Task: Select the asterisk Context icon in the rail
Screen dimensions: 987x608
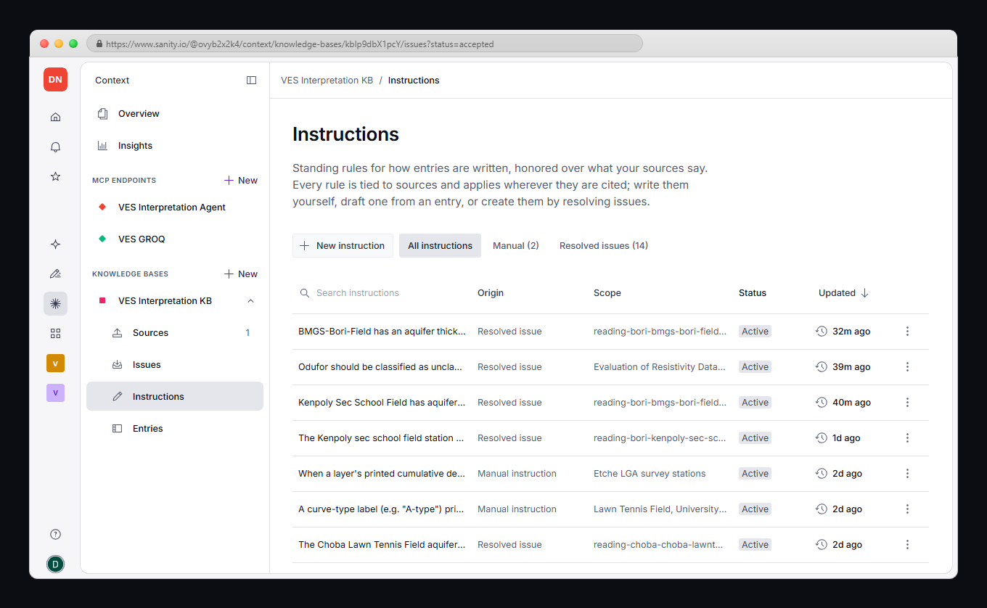Action: [x=55, y=303]
